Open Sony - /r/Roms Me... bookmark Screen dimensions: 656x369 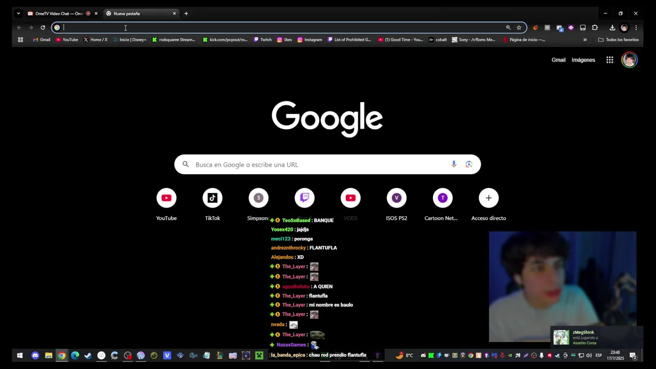pos(474,39)
